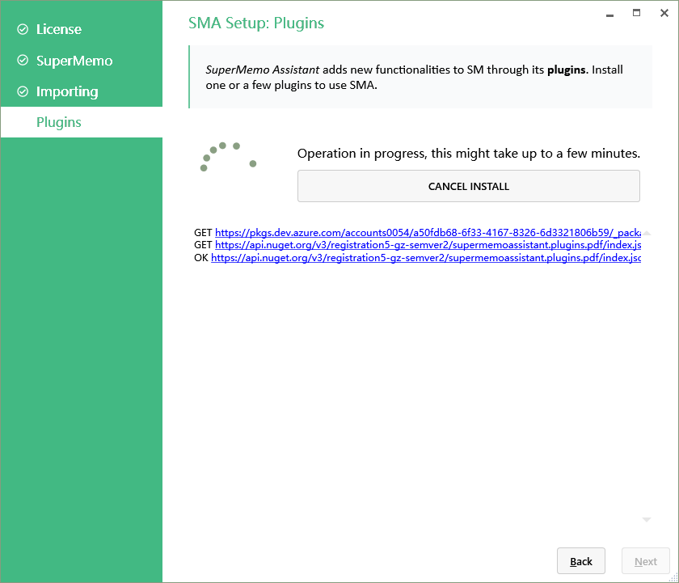
Task: Select the Plugins step in the sidebar
Action: [x=59, y=123]
